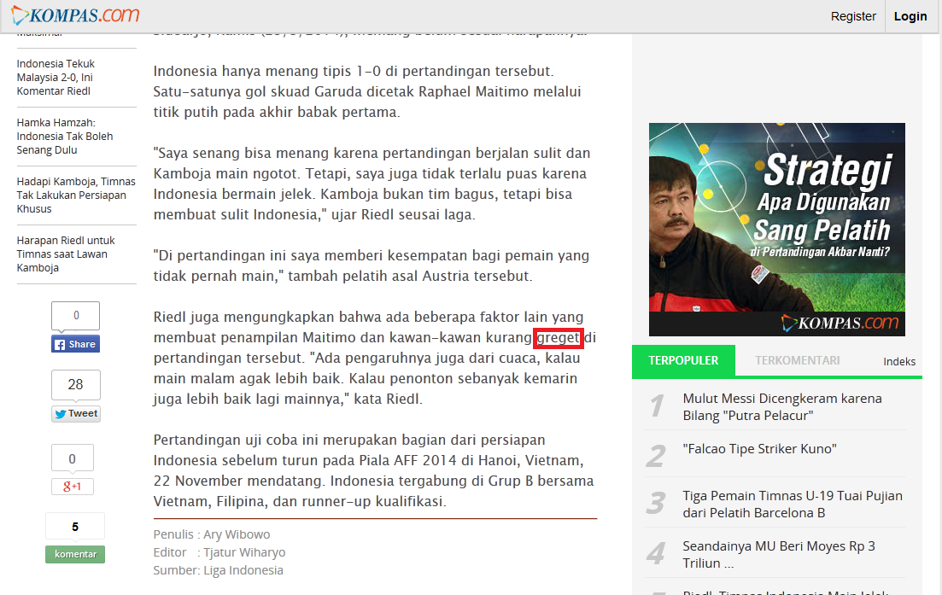This screenshot has height=595, width=942.
Task: Switch to the TERKOMENTARI tab
Action: pyautogui.click(x=797, y=360)
